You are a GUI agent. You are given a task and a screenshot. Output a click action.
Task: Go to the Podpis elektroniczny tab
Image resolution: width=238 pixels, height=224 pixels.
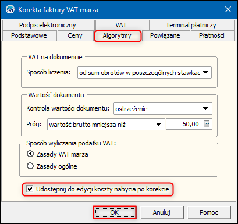(48, 25)
